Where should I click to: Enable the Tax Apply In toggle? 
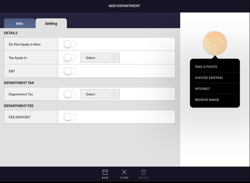[x=70, y=58]
